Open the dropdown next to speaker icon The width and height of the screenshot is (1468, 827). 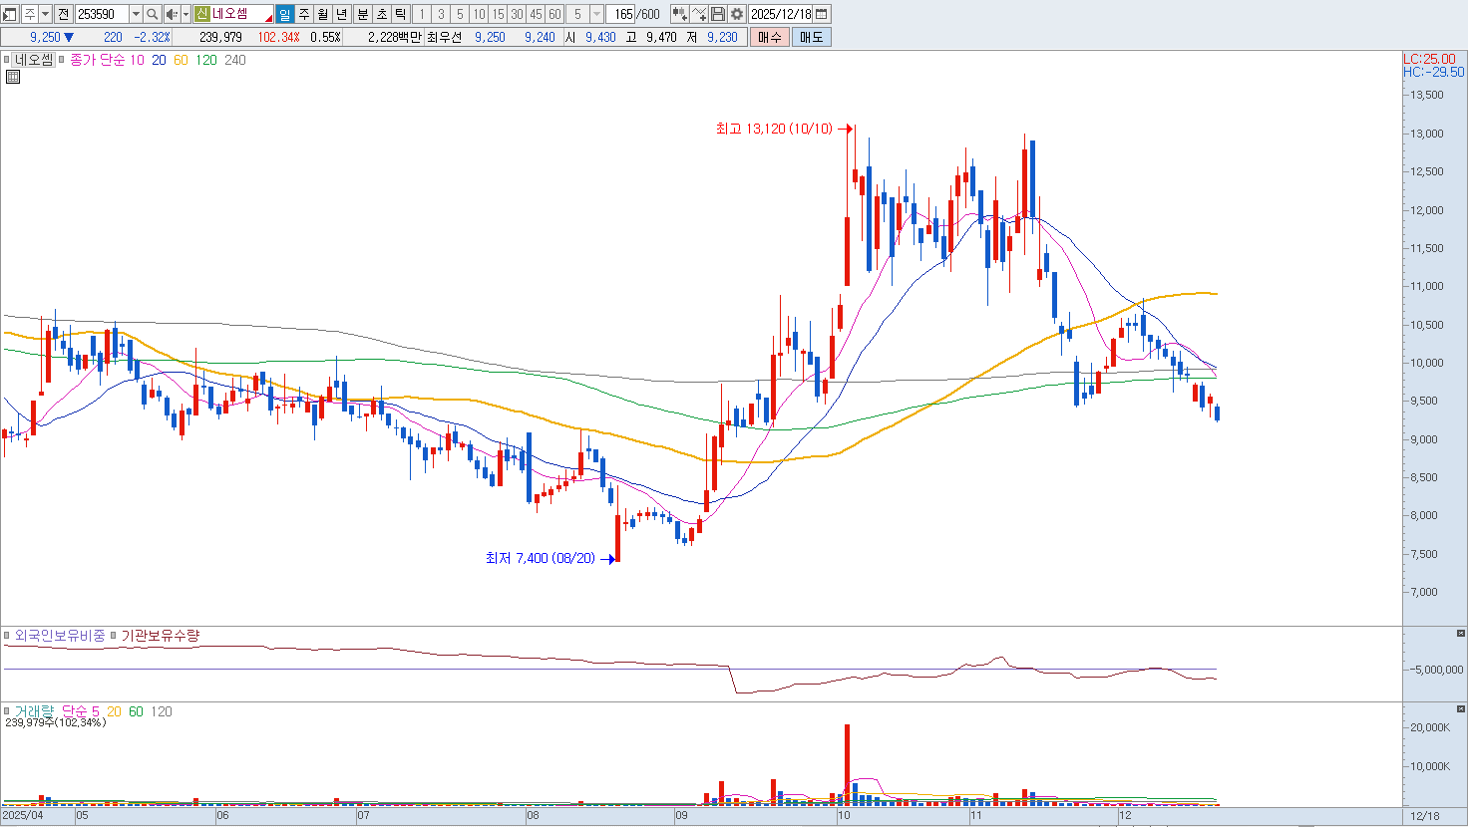[185, 14]
